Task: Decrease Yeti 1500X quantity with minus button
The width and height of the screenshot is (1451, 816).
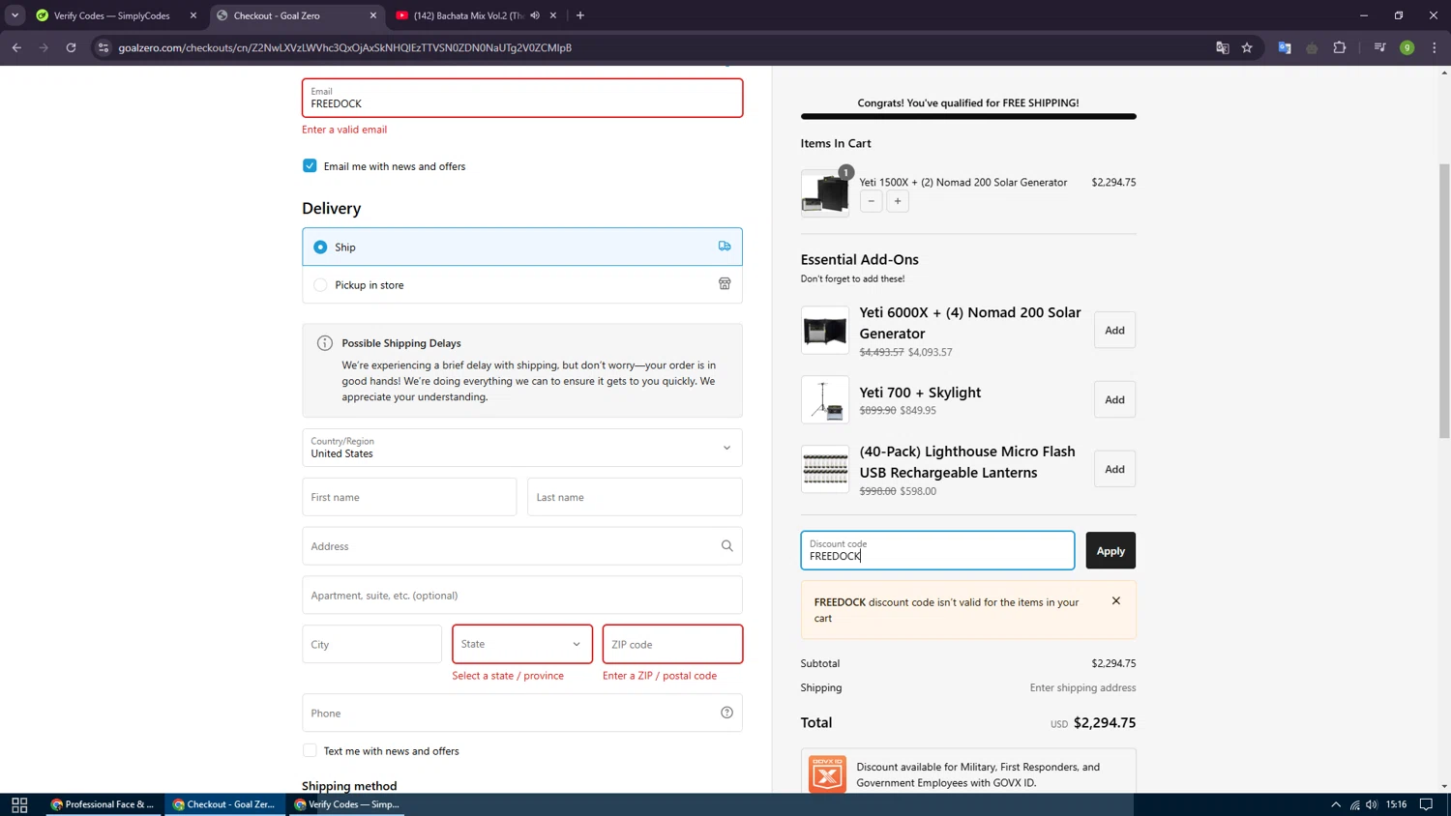Action: click(872, 201)
